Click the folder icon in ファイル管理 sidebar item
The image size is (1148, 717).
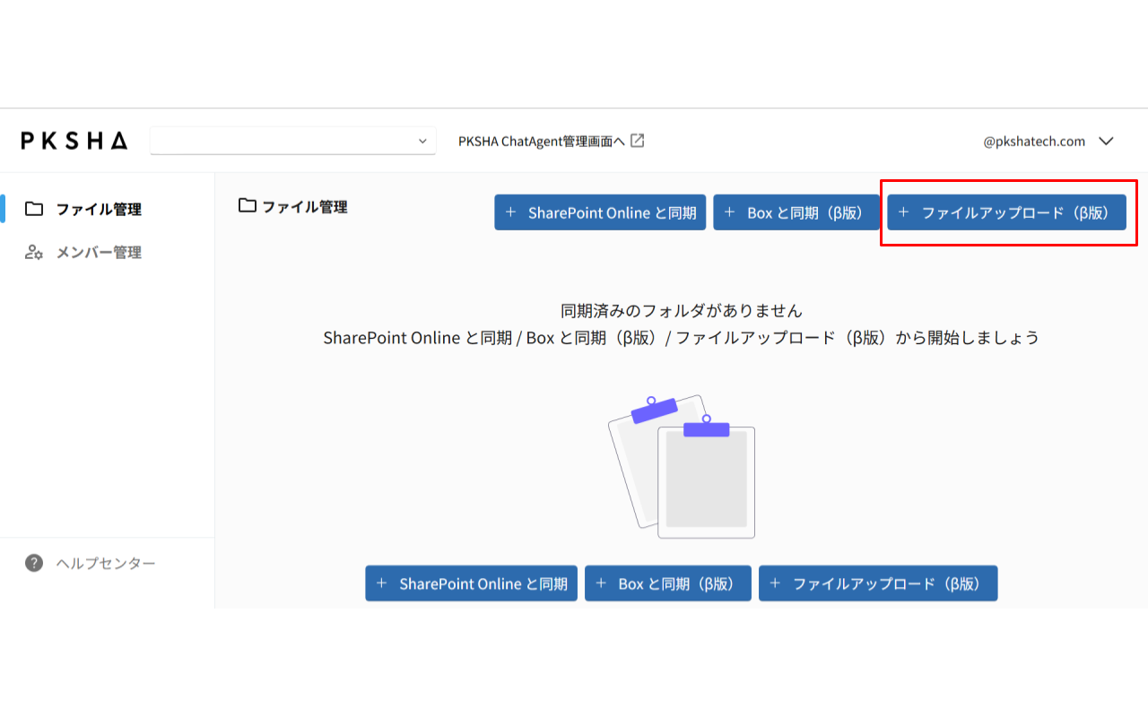[34, 209]
